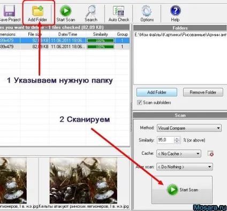The width and height of the screenshot is (227, 211).
Task: Click the Remove Folder button
Action: tap(203, 92)
